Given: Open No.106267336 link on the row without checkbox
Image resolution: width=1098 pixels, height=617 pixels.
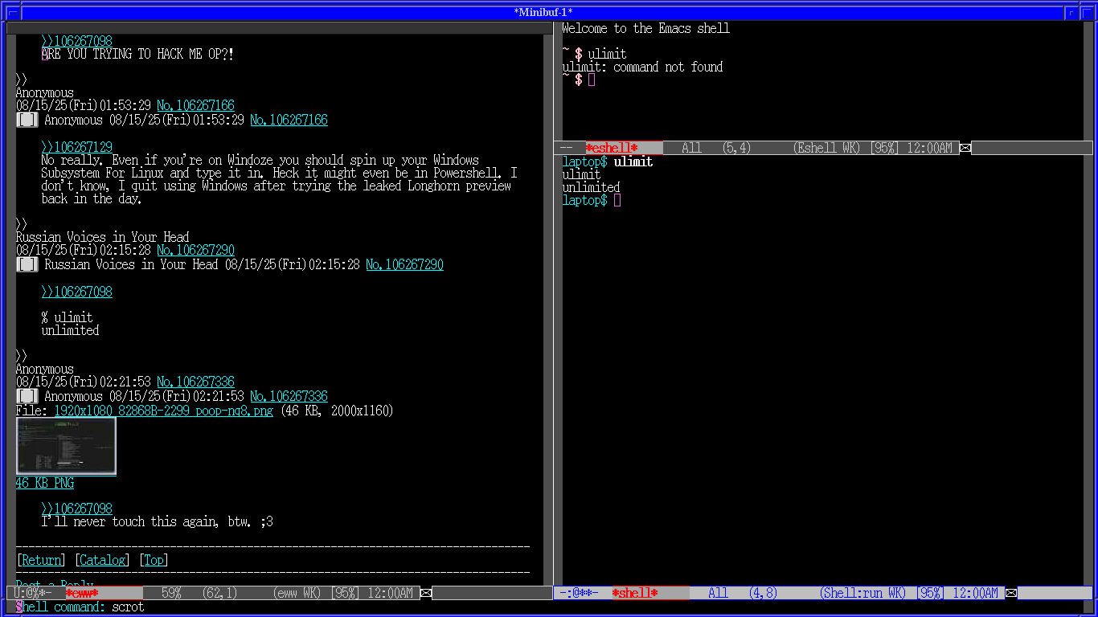Looking at the screenshot, I should point(196,382).
